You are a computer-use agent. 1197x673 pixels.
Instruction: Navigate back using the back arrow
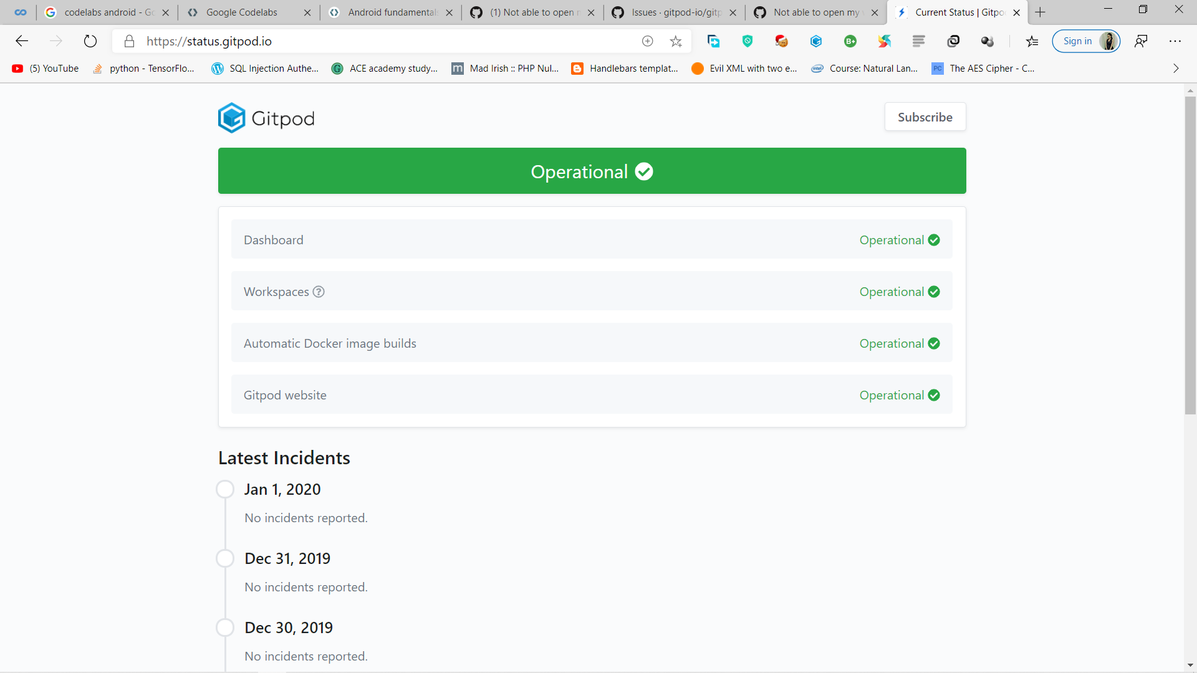click(x=22, y=41)
